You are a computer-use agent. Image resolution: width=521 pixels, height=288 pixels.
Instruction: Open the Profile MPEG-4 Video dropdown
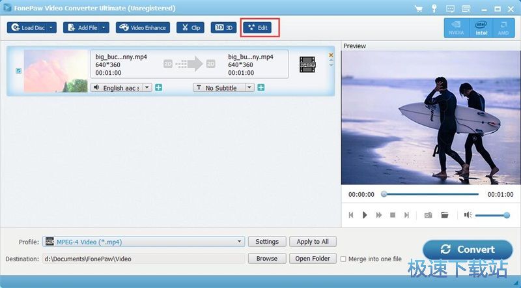(240, 242)
